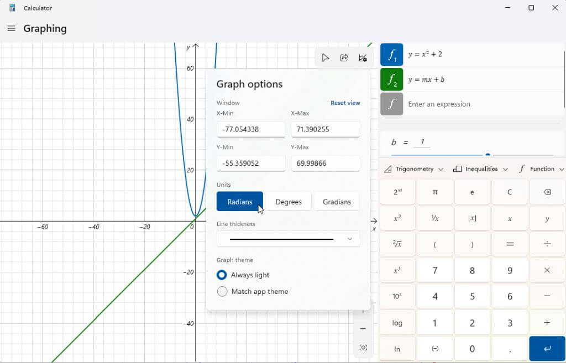The height and width of the screenshot is (363, 566).
Task: Click the blue f1 function badge
Action: point(392,55)
